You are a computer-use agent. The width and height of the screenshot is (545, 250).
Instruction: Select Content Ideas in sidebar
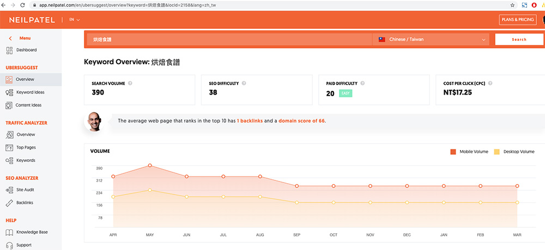(x=28, y=105)
